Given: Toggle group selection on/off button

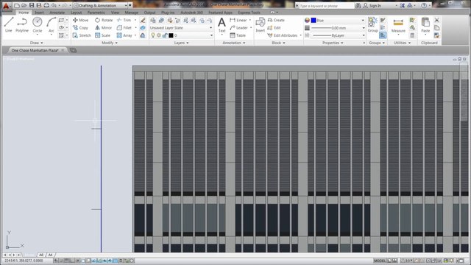Looking at the screenshot, I should click(383, 35).
